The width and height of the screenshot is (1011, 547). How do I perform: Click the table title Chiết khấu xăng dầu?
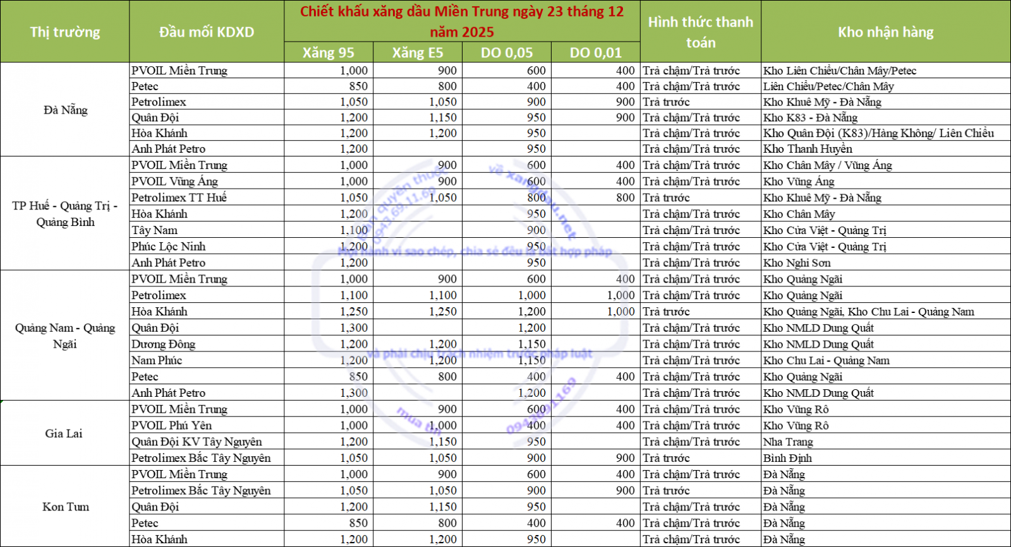461,21
